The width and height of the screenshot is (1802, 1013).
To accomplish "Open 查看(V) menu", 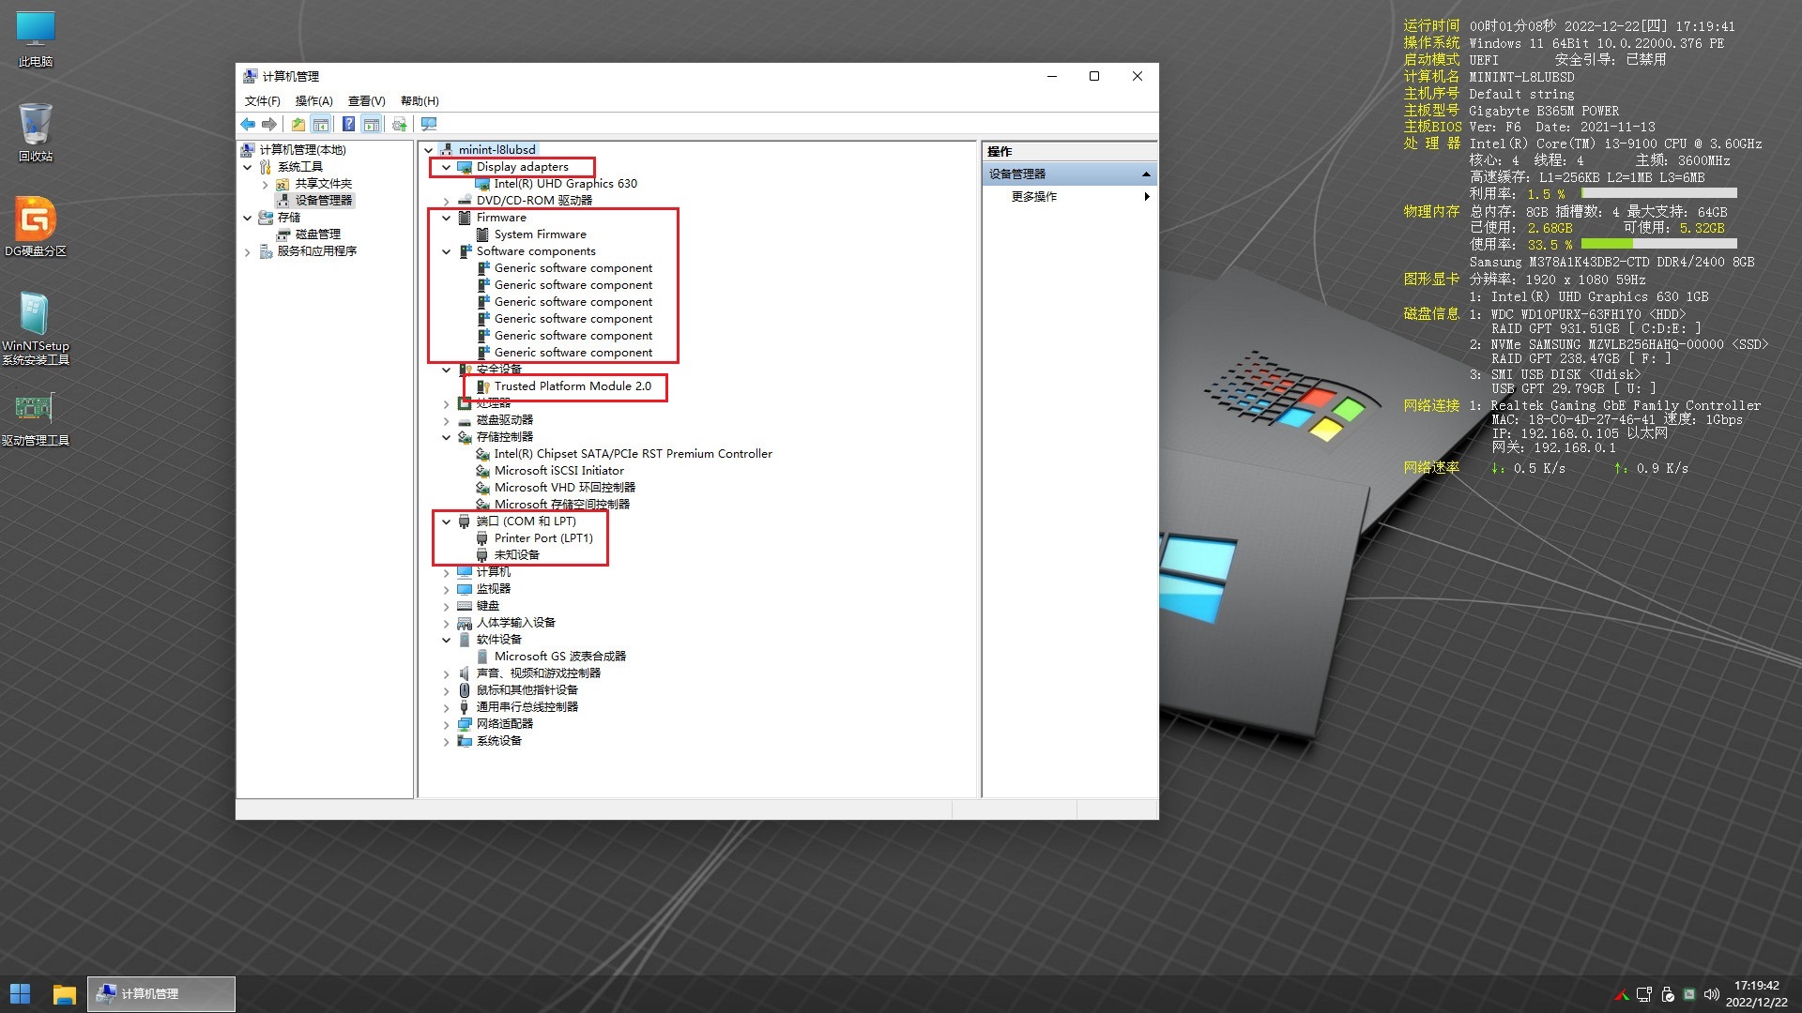I will [366, 101].
